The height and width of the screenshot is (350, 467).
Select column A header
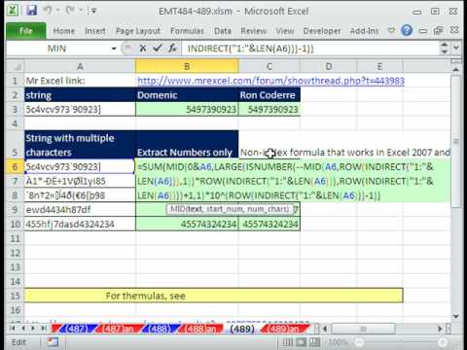click(x=80, y=66)
